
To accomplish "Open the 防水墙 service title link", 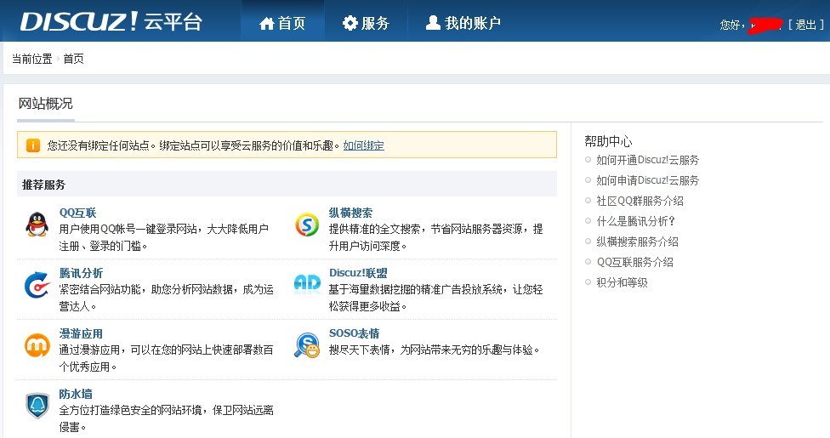I will (x=76, y=394).
